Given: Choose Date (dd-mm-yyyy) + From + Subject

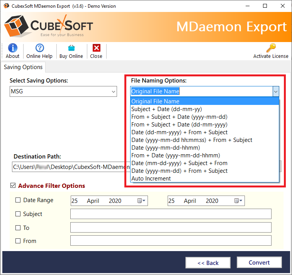Looking at the screenshot, I should click(x=205, y=132).
